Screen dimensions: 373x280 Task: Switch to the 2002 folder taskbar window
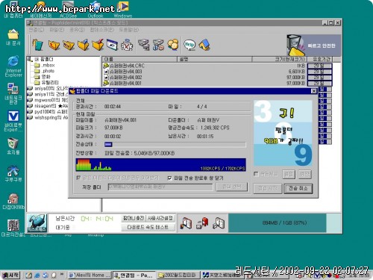coord(178,276)
